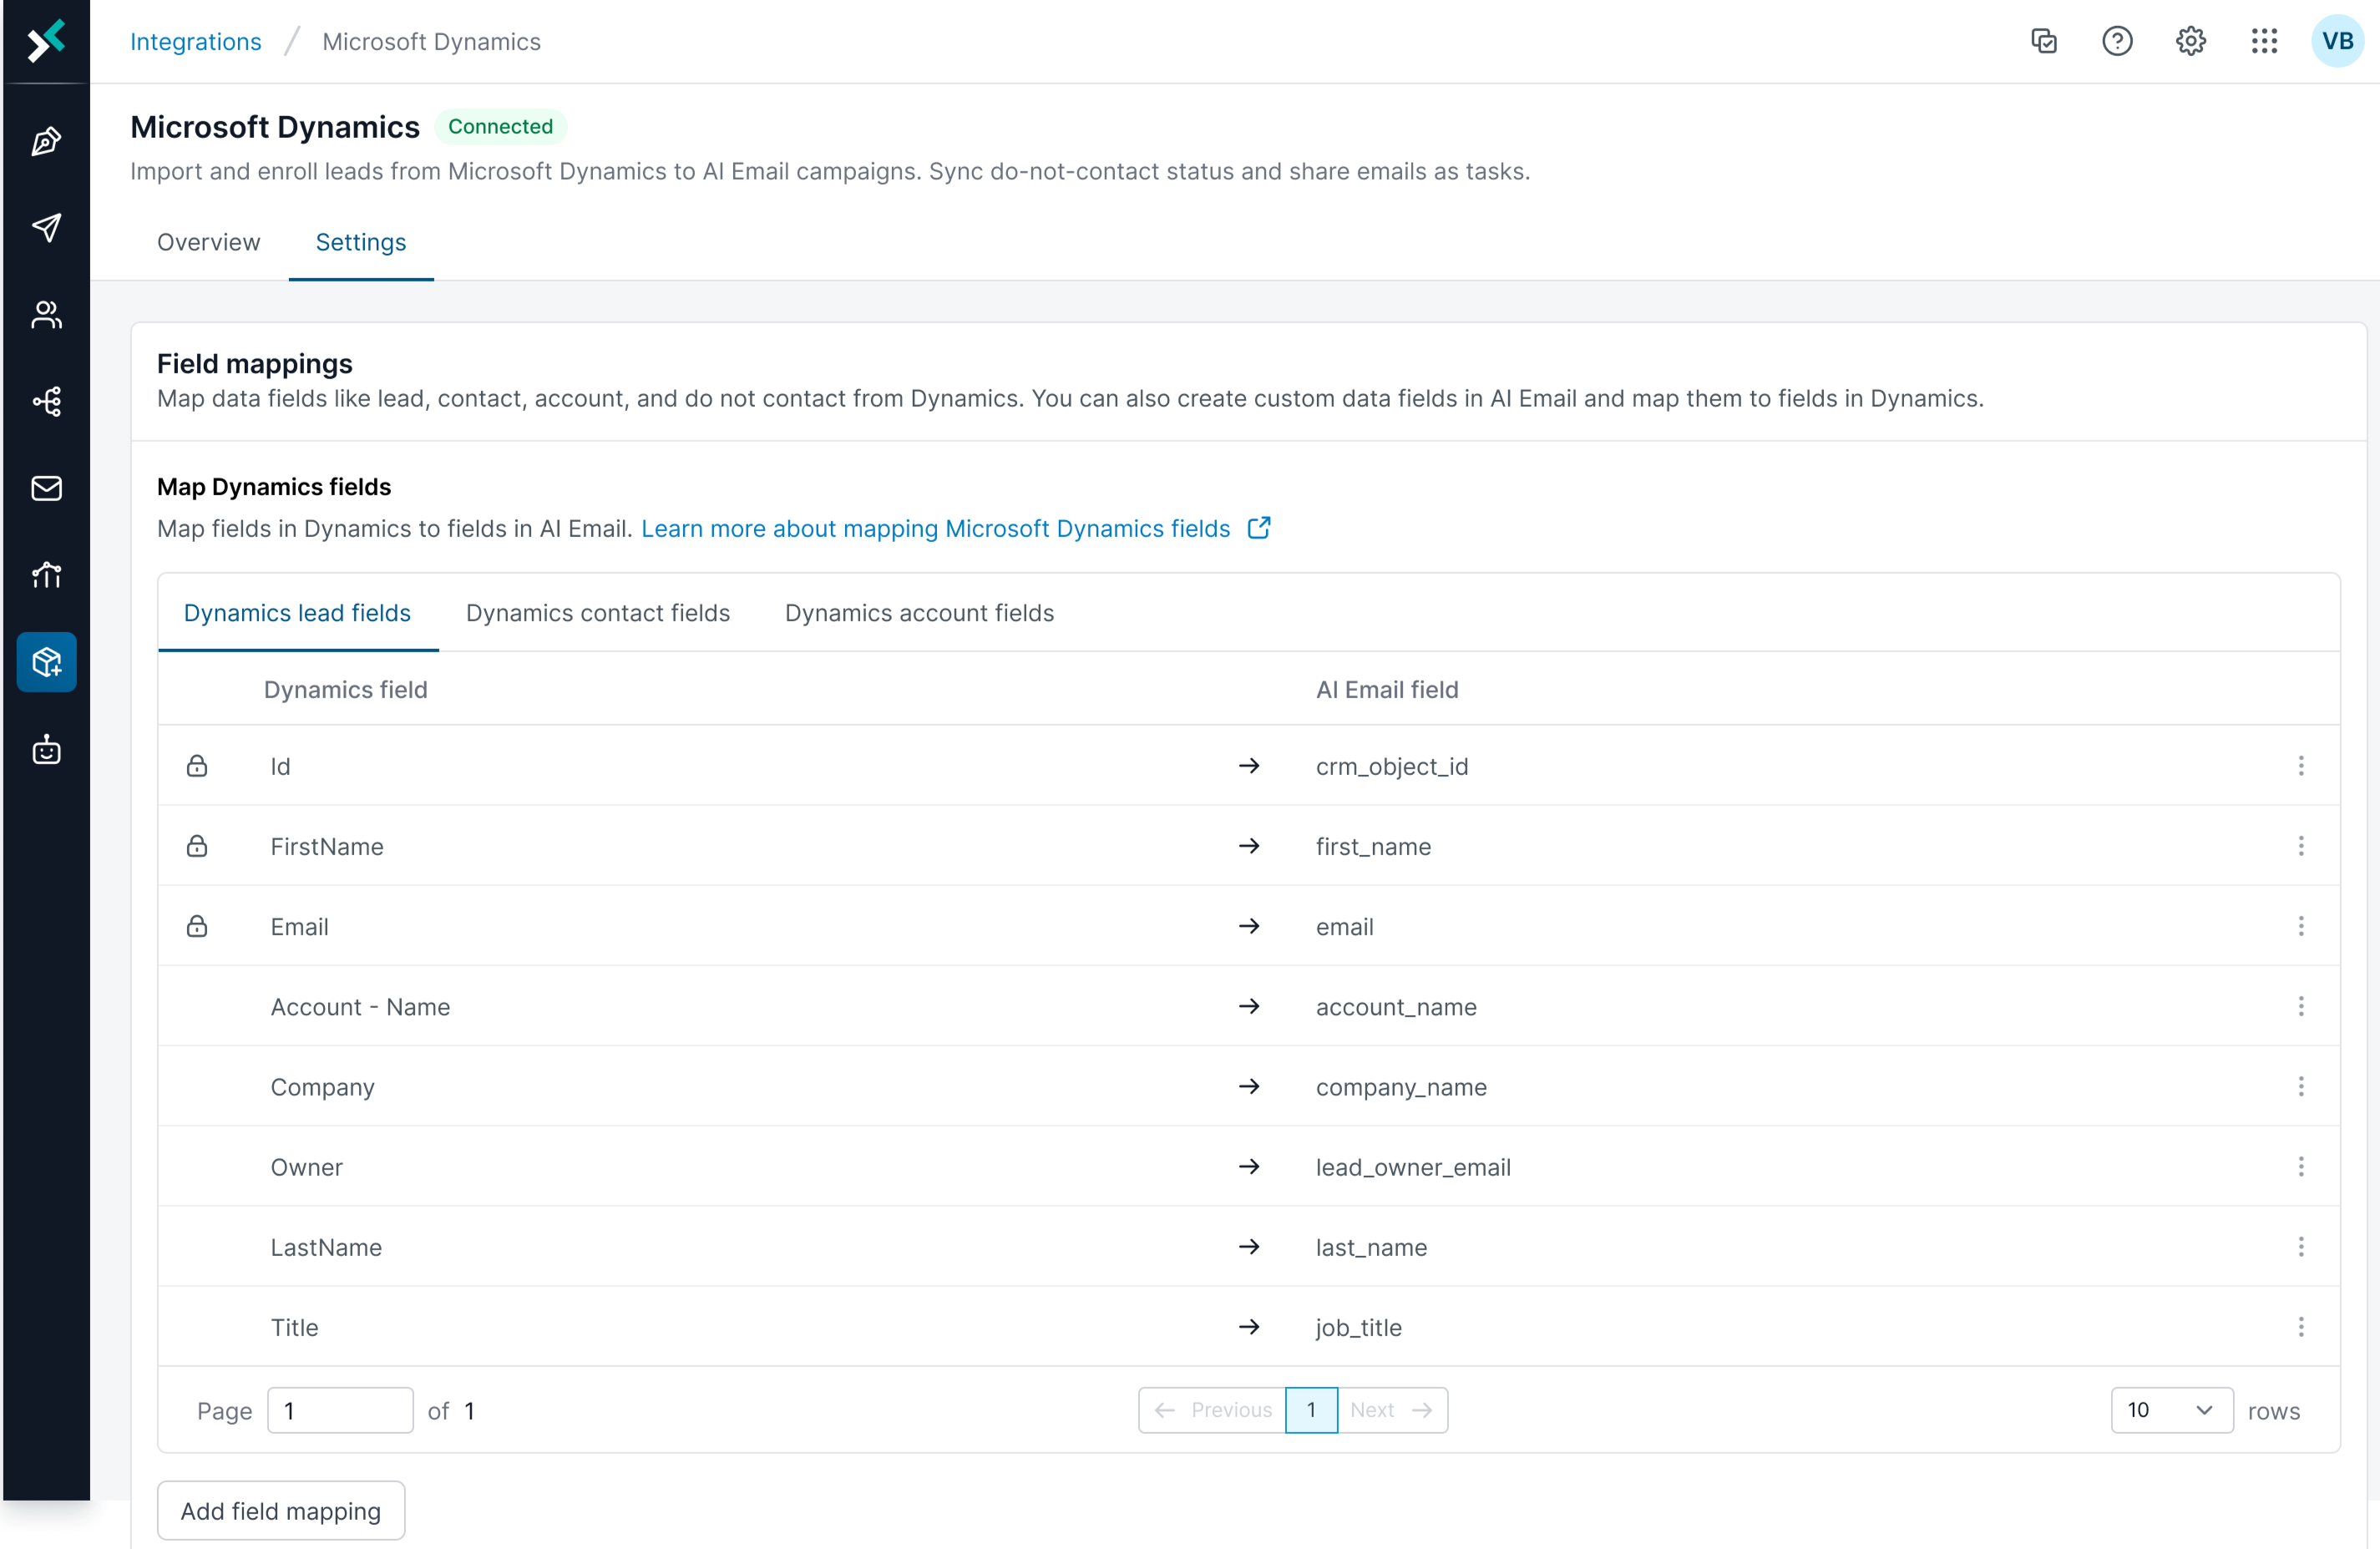The width and height of the screenshot is (2380, 1549).
Task: Open the paper plane campaigns icon
Action: [x=46, y=228]
